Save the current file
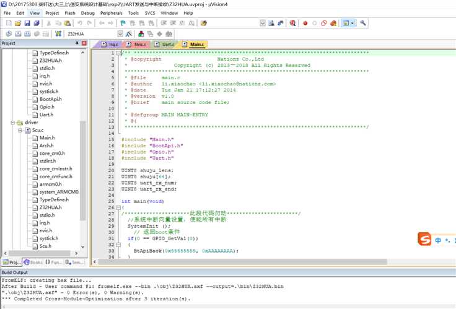This screenshot has width=456, height=309. click(27, 23)
